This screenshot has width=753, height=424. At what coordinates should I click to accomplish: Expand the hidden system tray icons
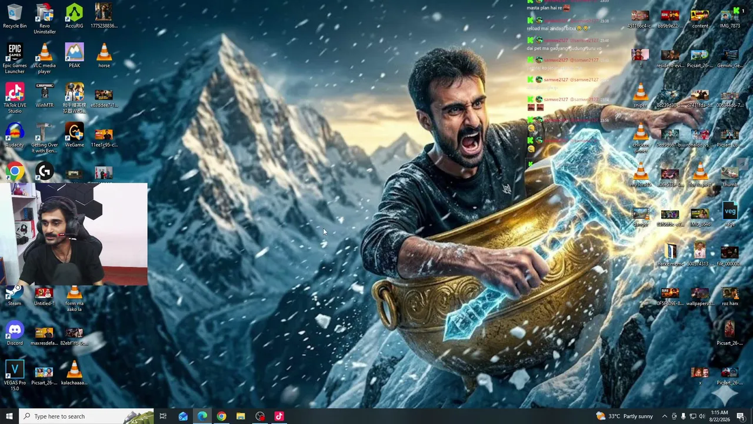pos(665,416)
